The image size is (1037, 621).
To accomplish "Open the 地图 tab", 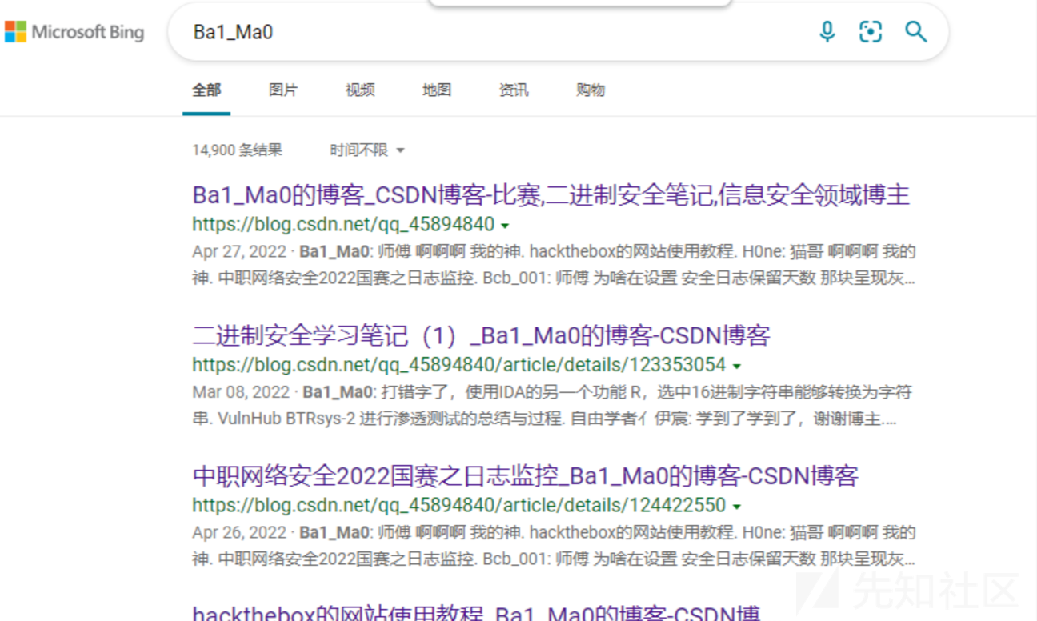I will click(437, 90).
